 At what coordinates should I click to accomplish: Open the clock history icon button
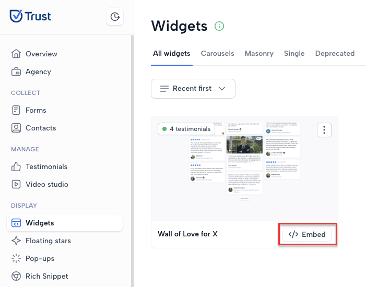click(x=115, y=17)
